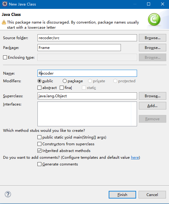
Task: Select the package modifier radio button
Action: [x=65, y=81]
